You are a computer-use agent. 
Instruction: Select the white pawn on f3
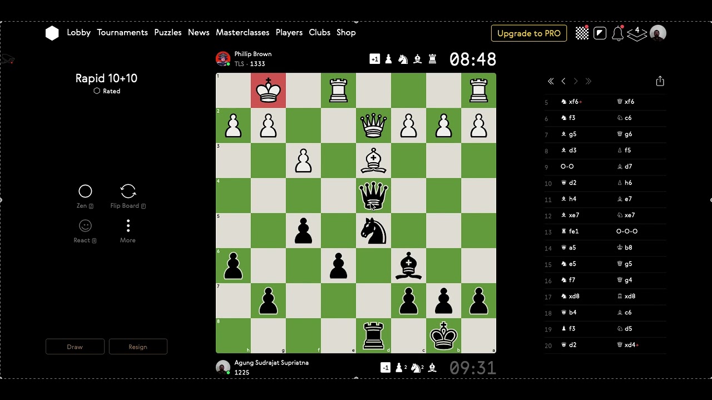[303, 161]
